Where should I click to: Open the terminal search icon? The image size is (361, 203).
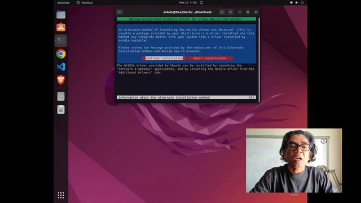(222, 12)
